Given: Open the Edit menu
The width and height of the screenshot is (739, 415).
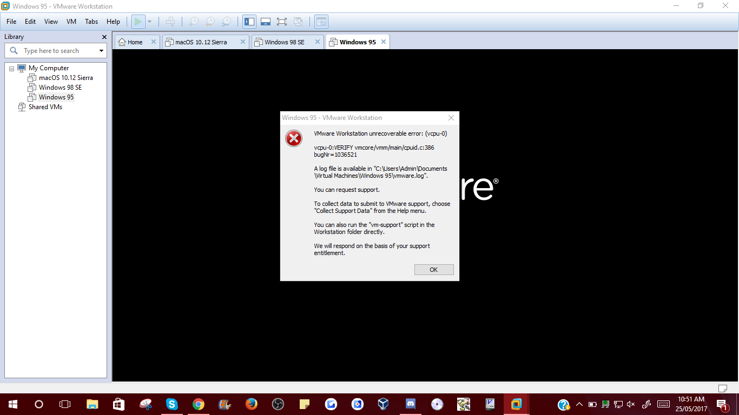Looking at the screenshot, I should (30, 22).
